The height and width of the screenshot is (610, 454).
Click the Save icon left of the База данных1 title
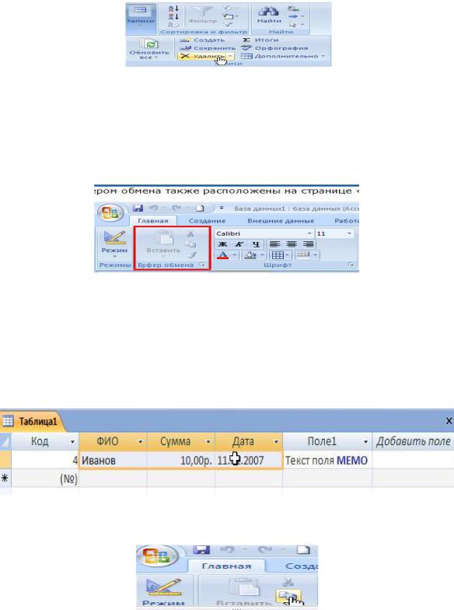point(138,209)
